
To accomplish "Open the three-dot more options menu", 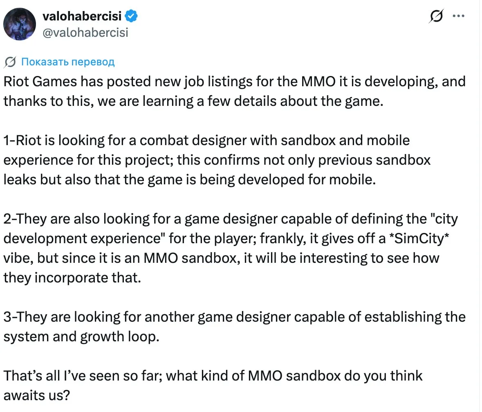I will click(459, 16).
